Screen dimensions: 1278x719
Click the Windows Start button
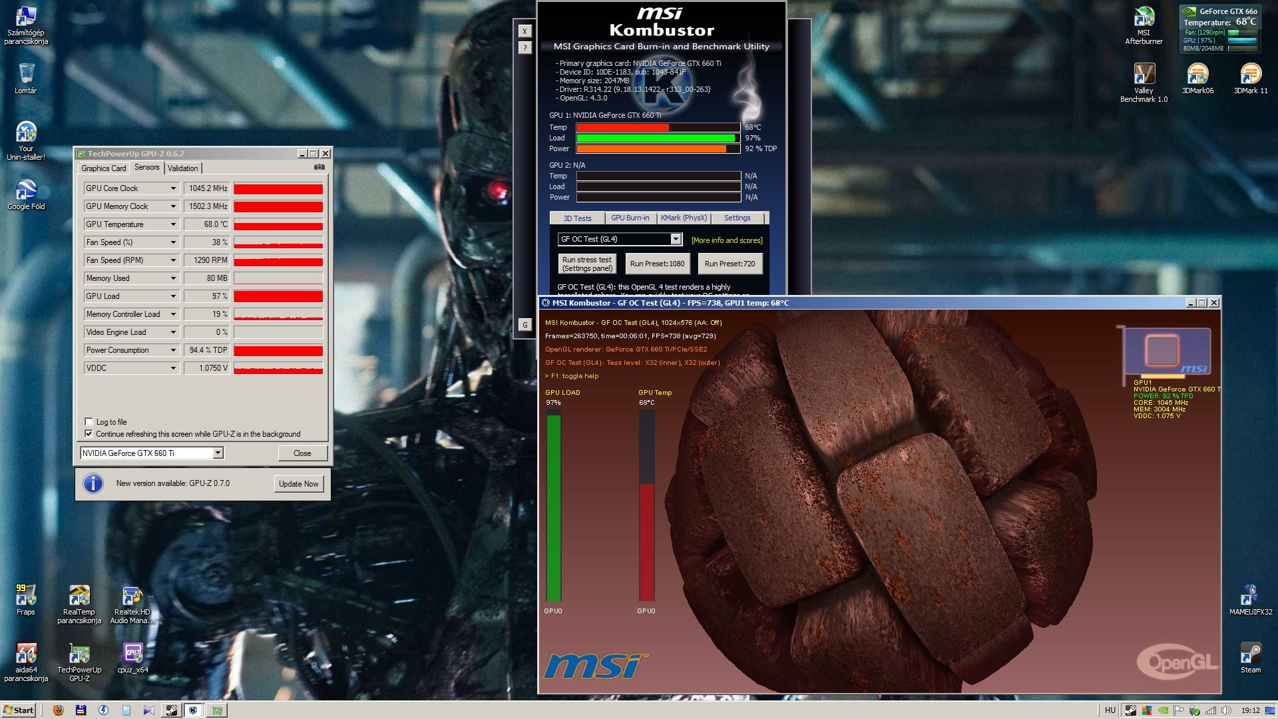tap(18, 710)
